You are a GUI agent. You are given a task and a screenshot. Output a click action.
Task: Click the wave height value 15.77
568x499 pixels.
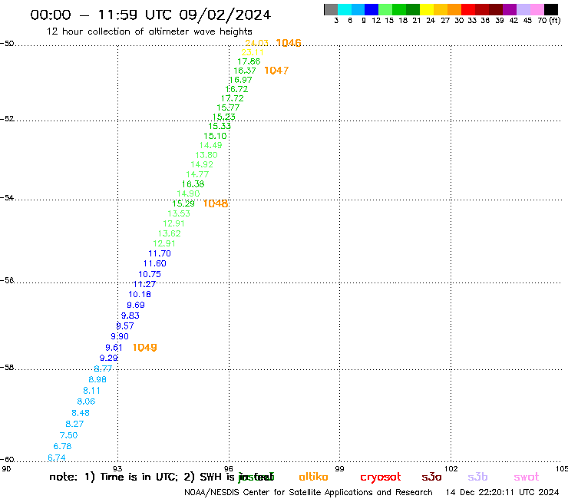[228, 107]
